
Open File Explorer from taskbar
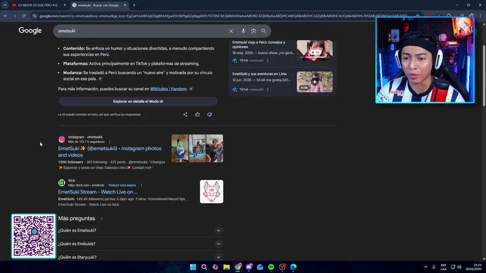pos(226,267)
